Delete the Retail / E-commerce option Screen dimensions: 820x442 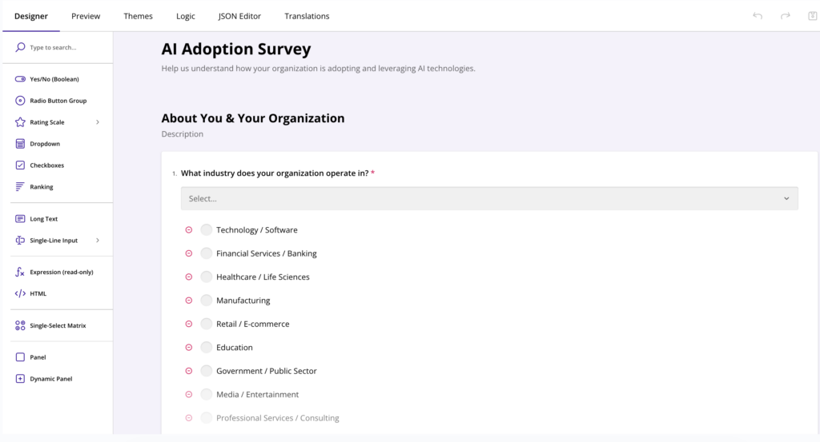[189, 324]
